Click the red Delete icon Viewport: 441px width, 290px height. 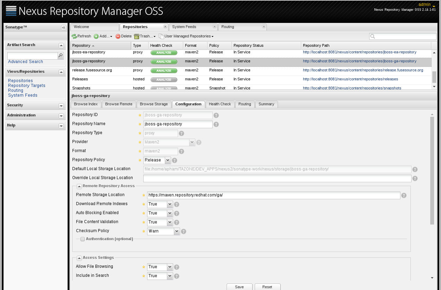pyautogui.click(x=118, y=36)
